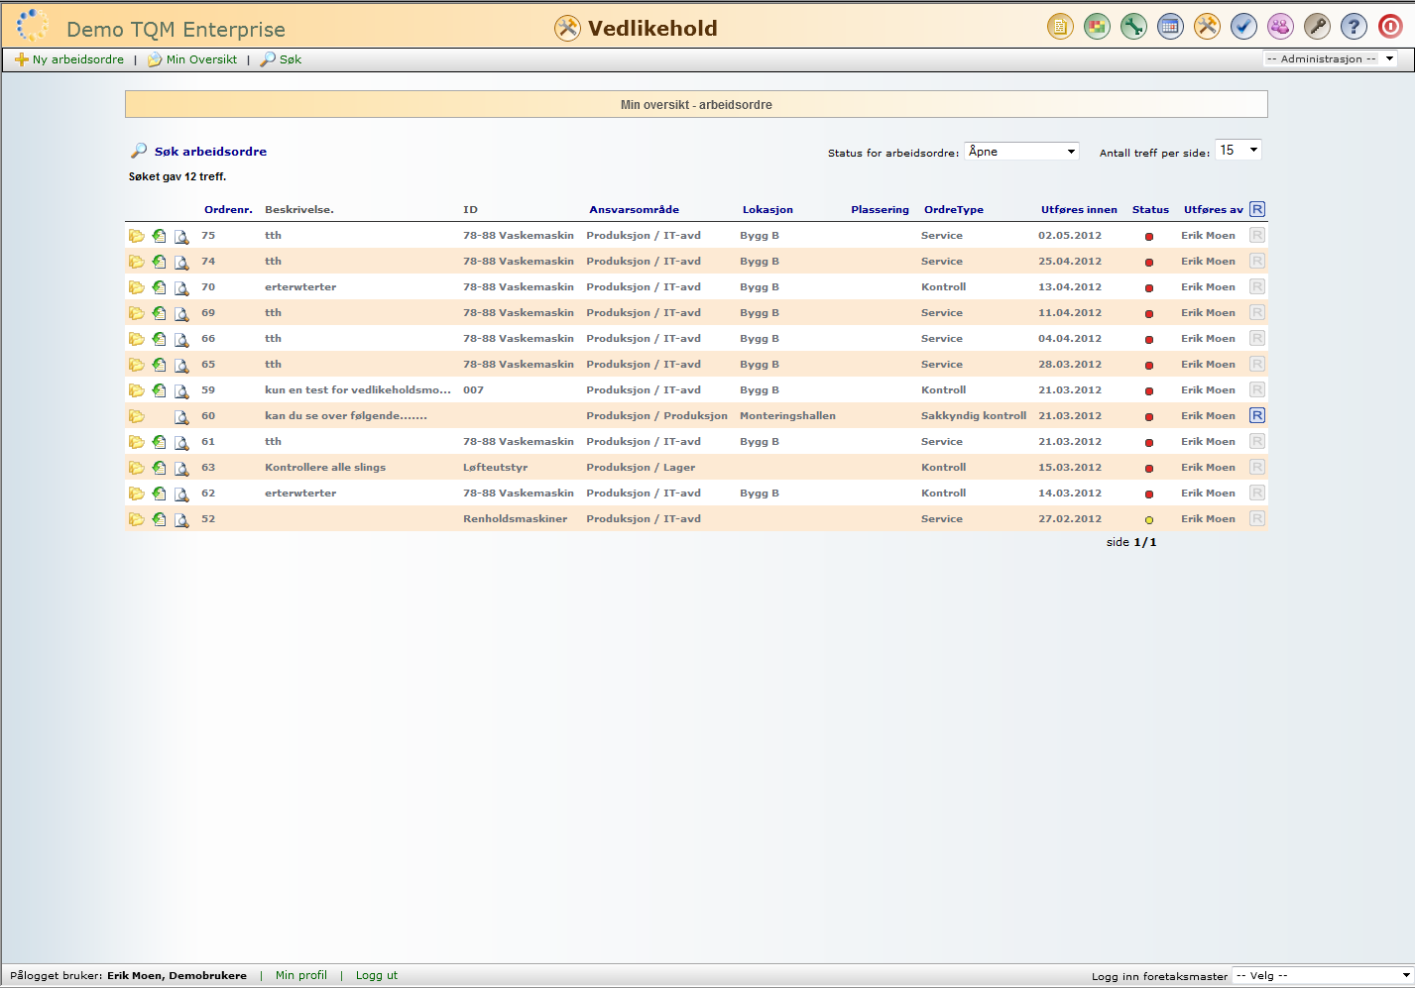Open the key access module icon

pyautogui.click(x=1317, y=27)
